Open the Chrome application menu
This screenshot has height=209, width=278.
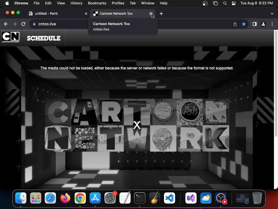pyautogui.click(x=21, y=3)
